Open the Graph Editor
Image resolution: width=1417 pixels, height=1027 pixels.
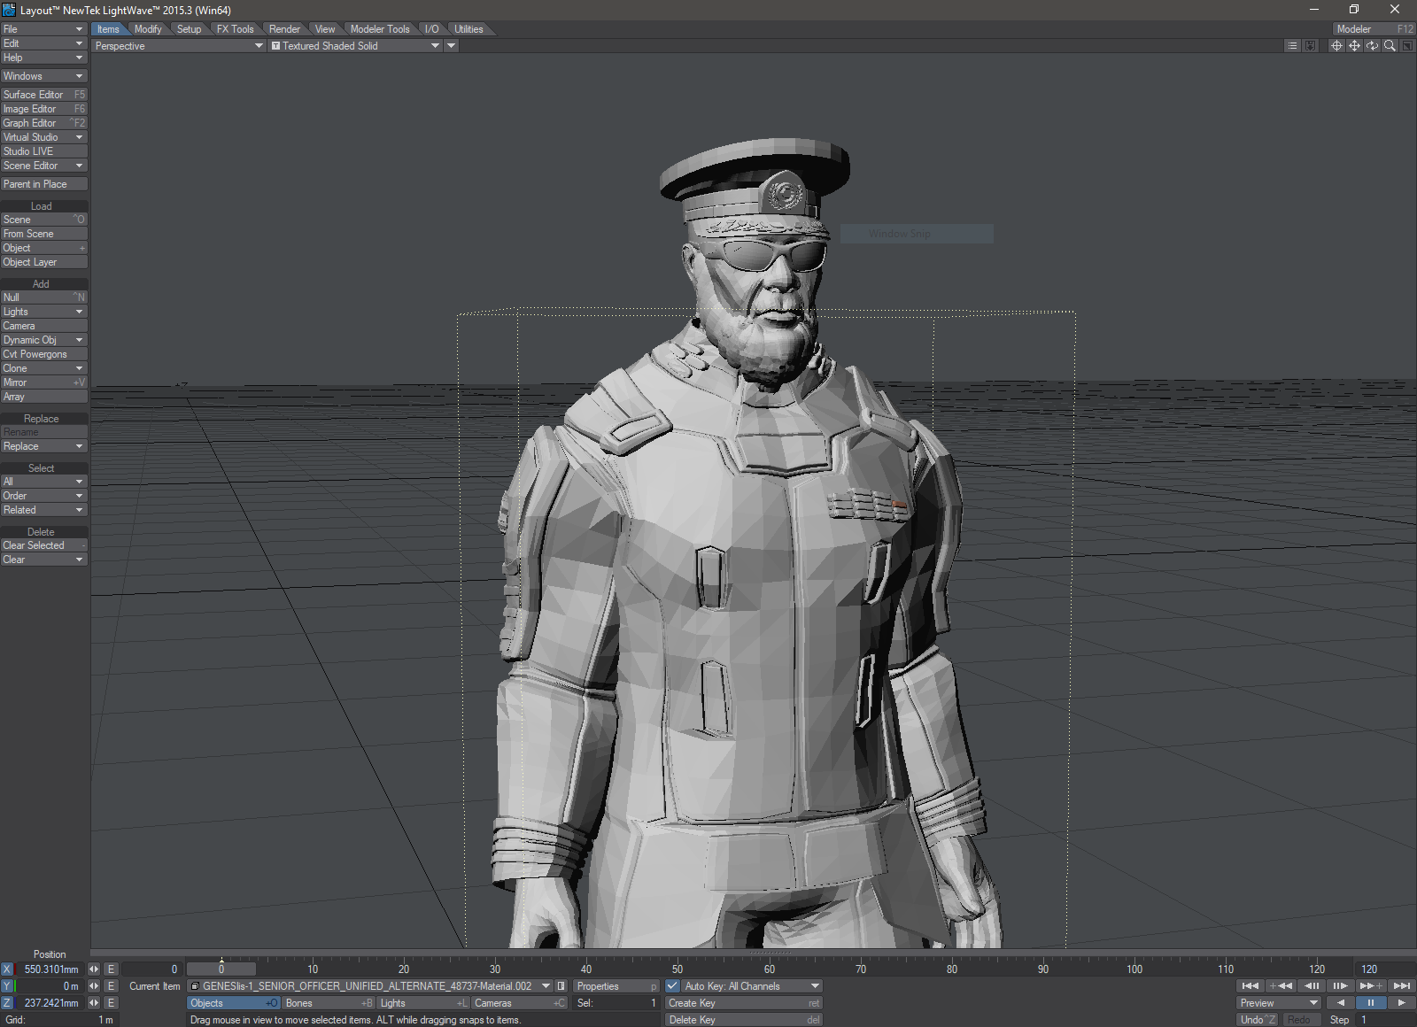coord(43,123)
